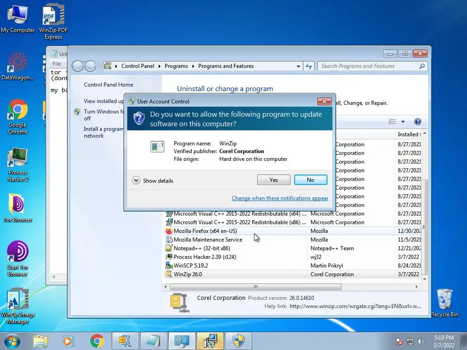Click the Installed On column header
The image size is (467, 350).
[409, 134]
